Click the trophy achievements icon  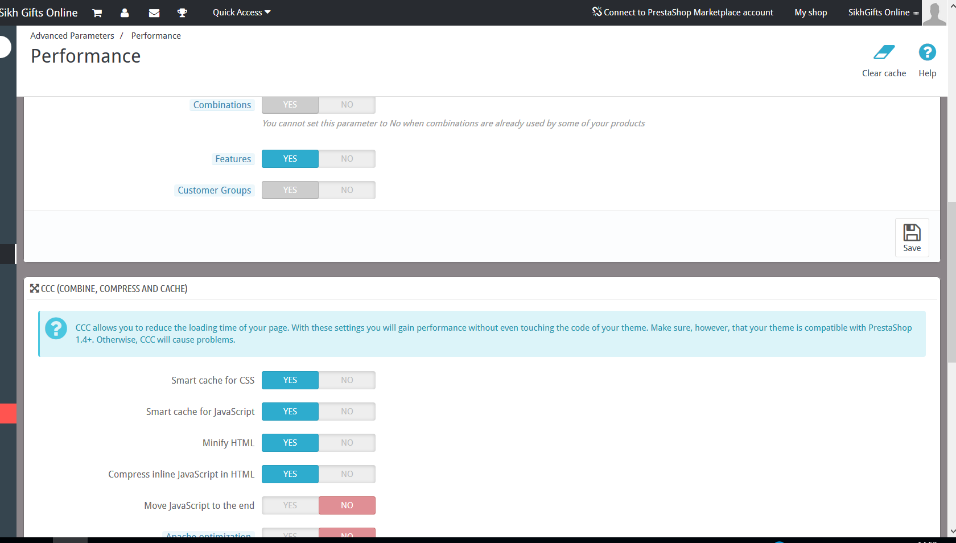point(182,13)
